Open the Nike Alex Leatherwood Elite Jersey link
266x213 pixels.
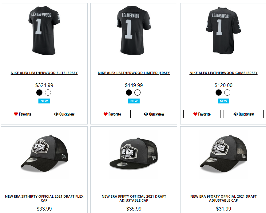point(44,73)
